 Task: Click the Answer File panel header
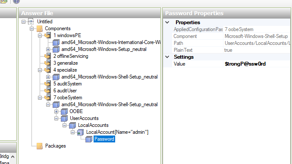[90, 13]
